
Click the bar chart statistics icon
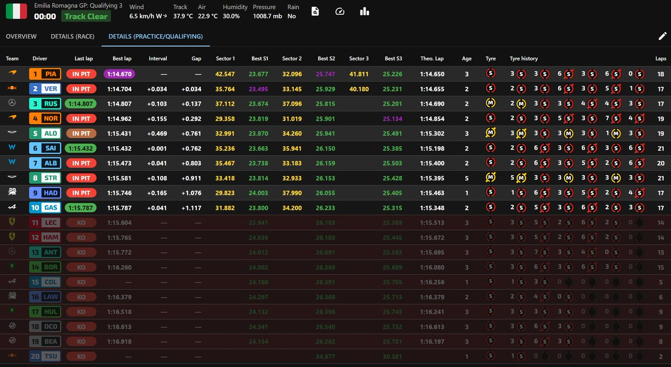(365, 11)
